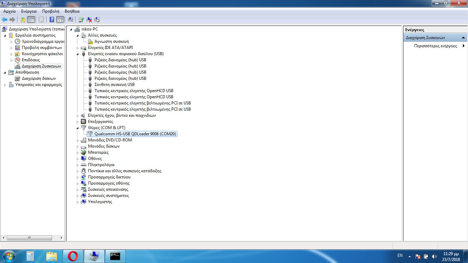Select Πληκτρολόγια category
The height and width of the screenshot is (263, 468).
click(101, 165)
